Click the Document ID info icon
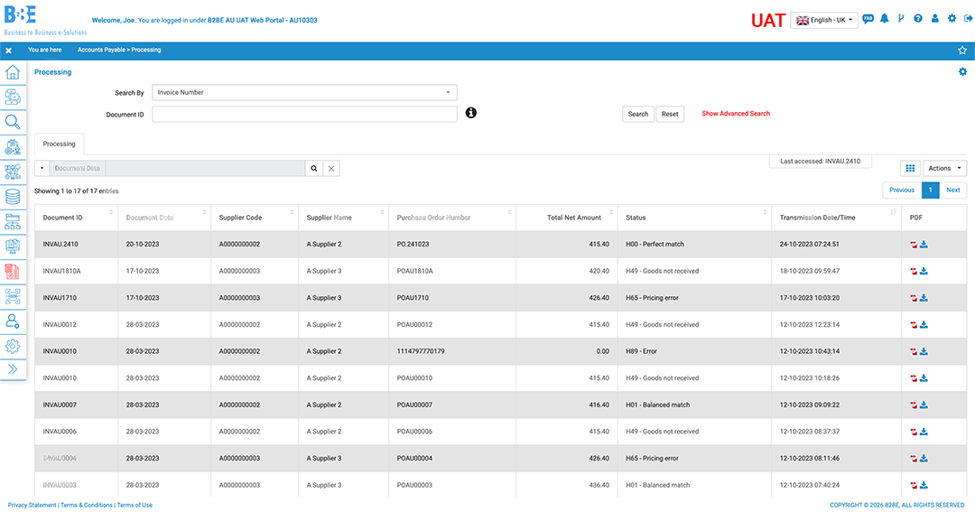This screenshot has height=512, width=975. [x=470, y=113]
